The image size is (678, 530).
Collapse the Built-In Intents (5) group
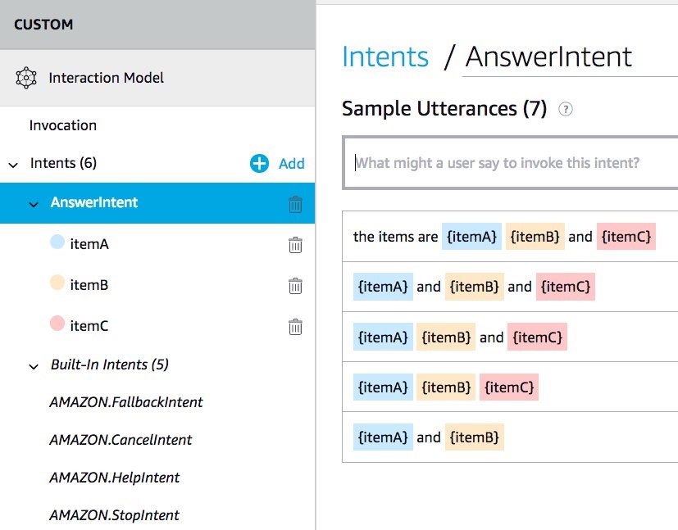pyautogui.click(x=34, y=366)
